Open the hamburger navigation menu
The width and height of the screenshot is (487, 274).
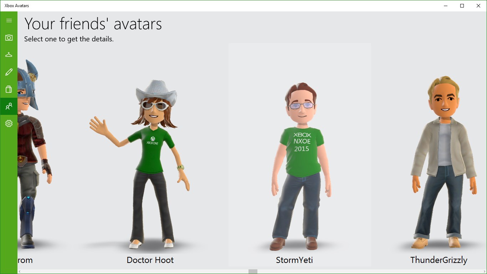tap(9, 21)
